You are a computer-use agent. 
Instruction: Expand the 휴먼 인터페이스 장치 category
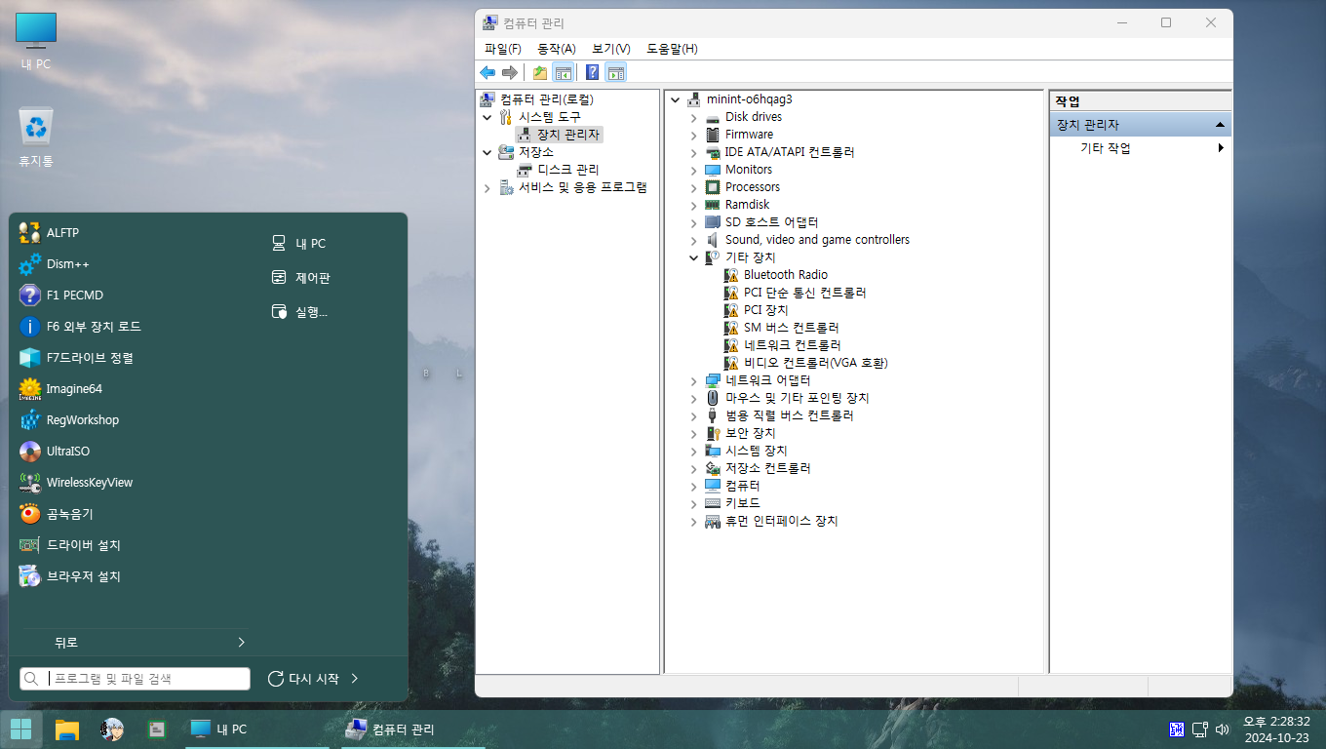[x=694, y=521]
